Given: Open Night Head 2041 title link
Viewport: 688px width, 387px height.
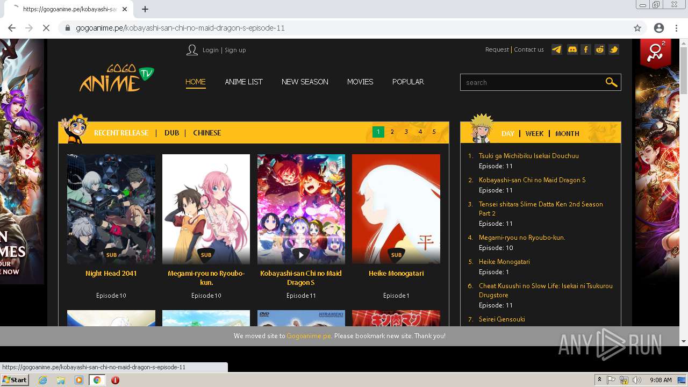Looking at the screenshot, I should point(111,273).
